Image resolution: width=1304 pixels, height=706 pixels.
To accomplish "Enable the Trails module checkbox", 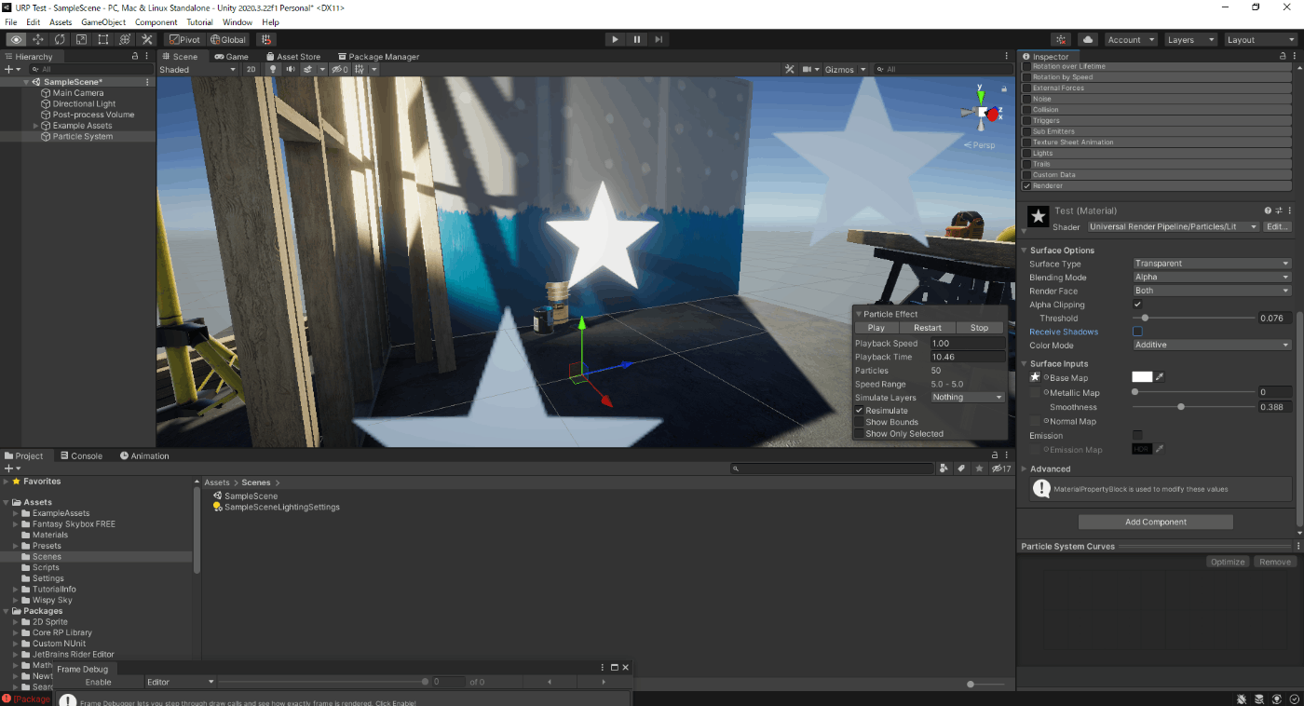I will click(1027, 164).
